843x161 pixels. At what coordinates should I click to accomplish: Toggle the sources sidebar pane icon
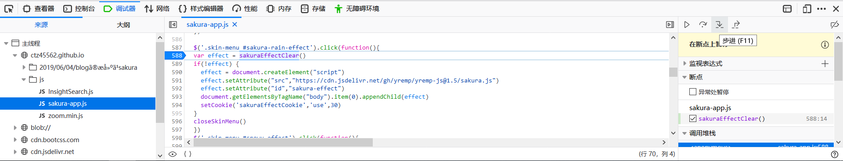[x=173, y=25]
